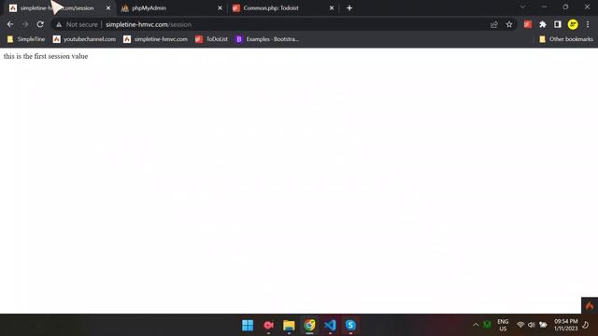Show hidden system tray icons
This screenshot has width=598, height=336.
pyautogui.click(x=476, y=325)
